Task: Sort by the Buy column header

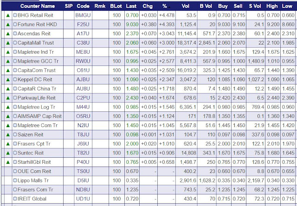Action: click(223, 6)
